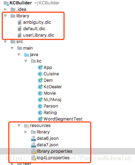Click the App runnable class icon
This screenshot has height=165, width=135.
[x=40, y=68]
